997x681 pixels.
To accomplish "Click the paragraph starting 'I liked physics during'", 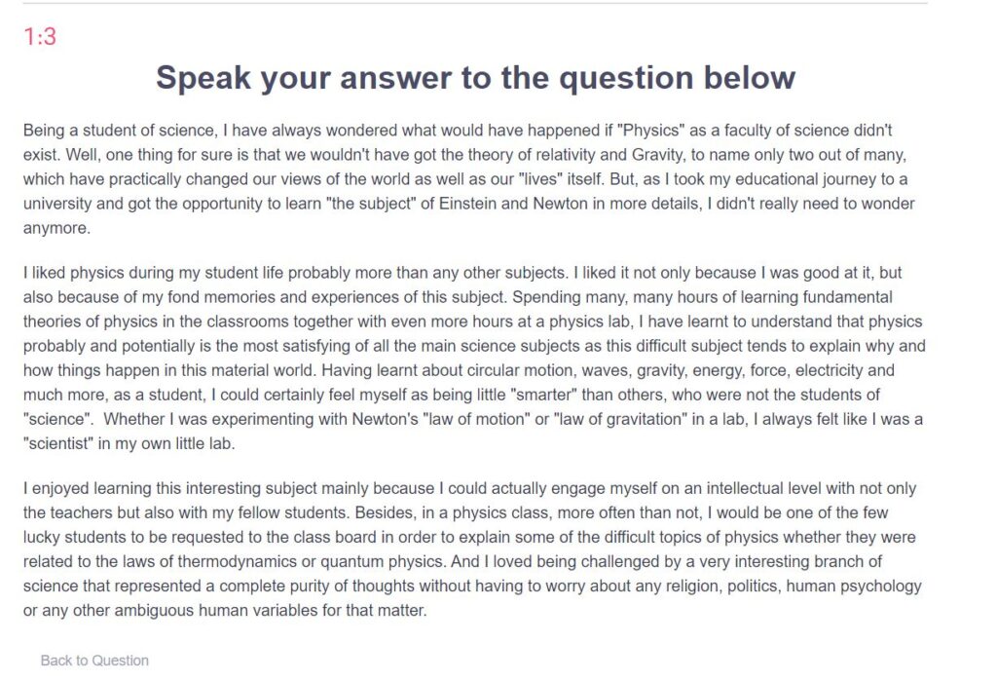I will click(x=474, y=358).
